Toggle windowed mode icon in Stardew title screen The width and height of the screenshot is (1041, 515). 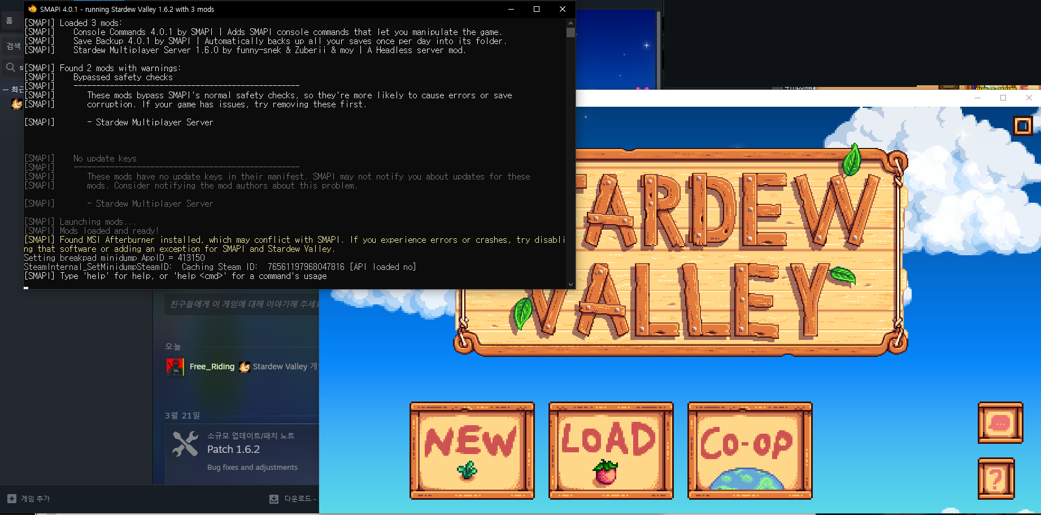point(1022,125)
